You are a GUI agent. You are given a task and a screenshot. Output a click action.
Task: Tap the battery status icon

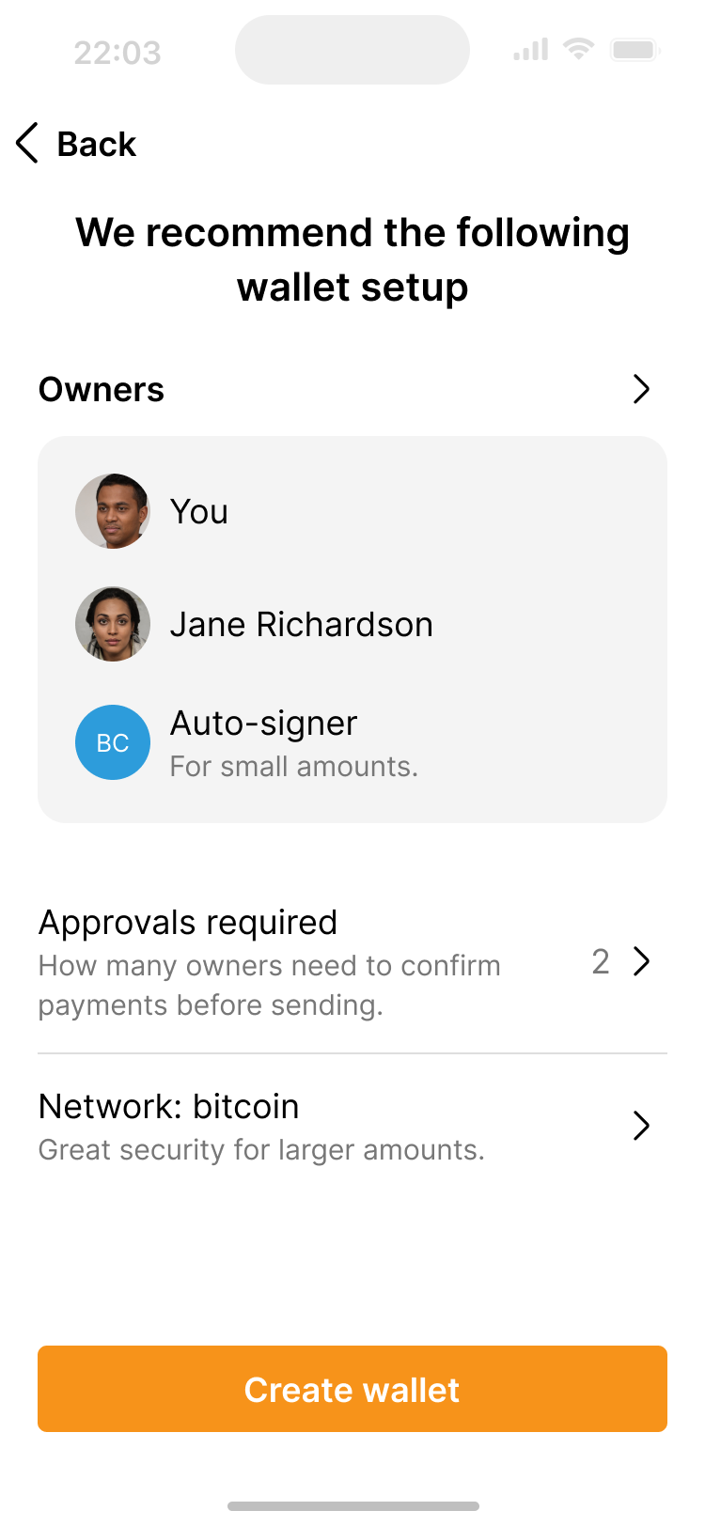(634, 50)
